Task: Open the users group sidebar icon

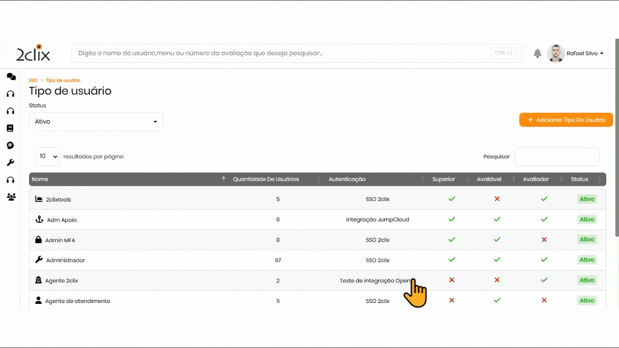Action: pos(11,197)
